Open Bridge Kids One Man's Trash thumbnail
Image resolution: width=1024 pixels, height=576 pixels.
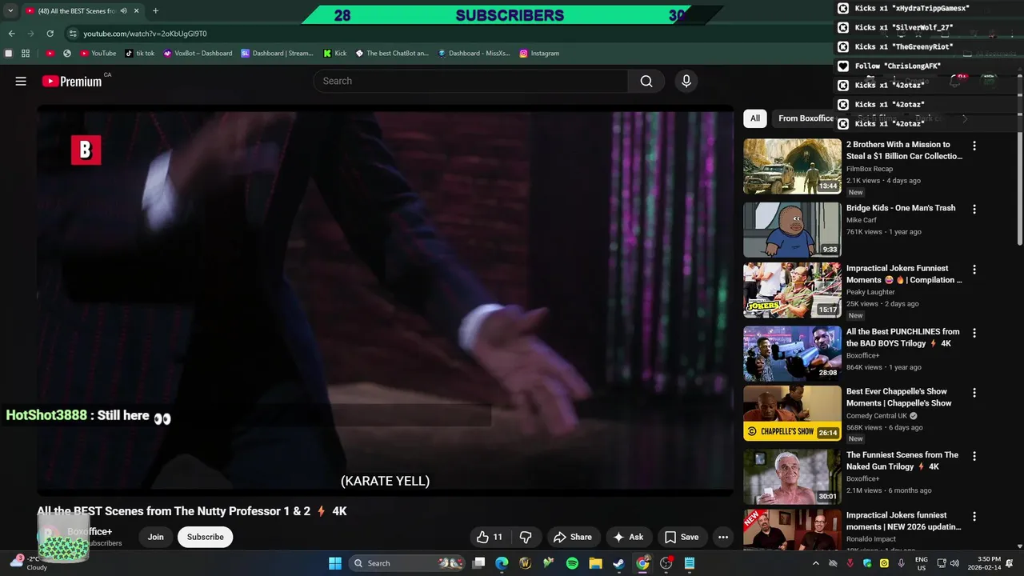click(792, 230)
